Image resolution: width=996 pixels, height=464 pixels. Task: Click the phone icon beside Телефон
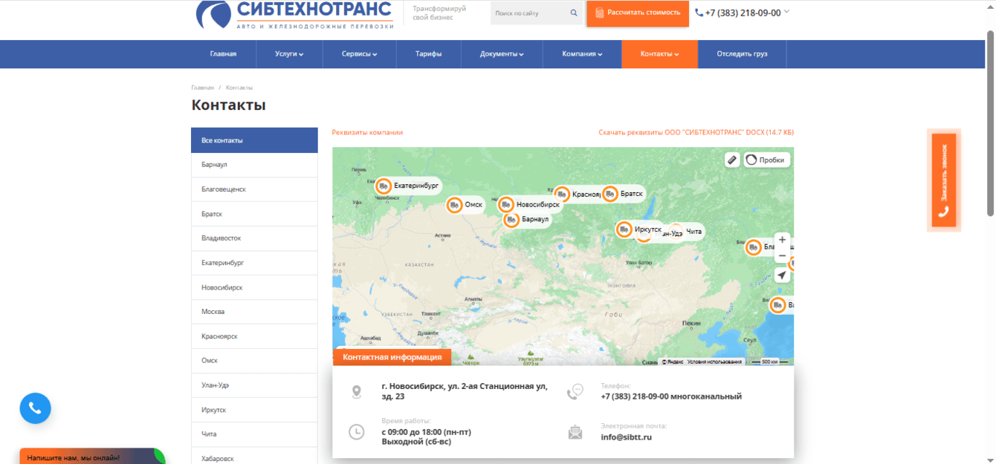coord(575,392)
